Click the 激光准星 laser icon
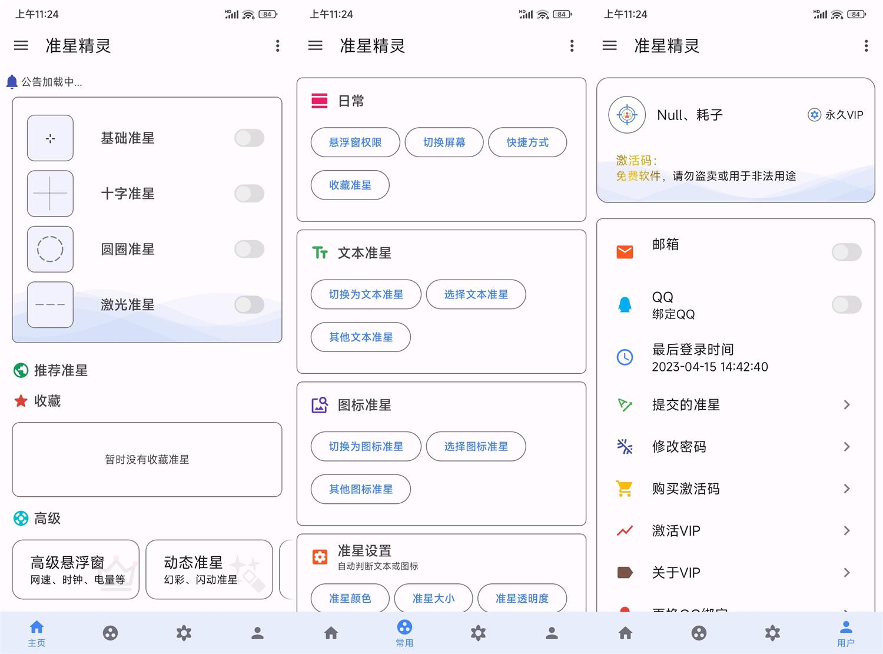The width and height of the screenshot is (883, 654). (50, 304)
